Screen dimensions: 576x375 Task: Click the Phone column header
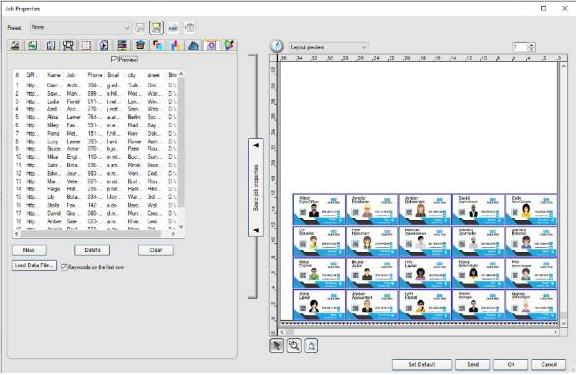95,75
